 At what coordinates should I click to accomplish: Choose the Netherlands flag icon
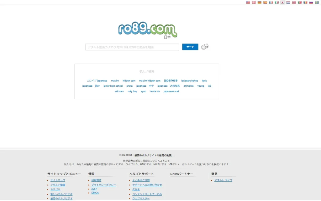tap(288, 3)
